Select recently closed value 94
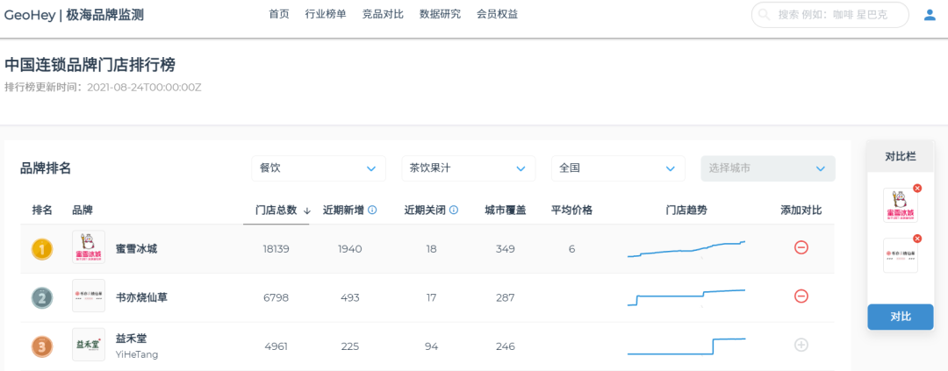The height and width of the screenshot is (371, 948). pyautogui.click(x=430, y=346)
